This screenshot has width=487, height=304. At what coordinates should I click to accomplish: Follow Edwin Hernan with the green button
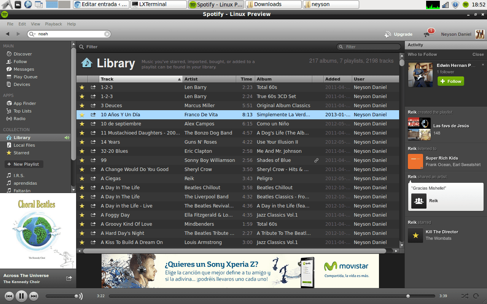pyautogui.click(x=451, y=81)
